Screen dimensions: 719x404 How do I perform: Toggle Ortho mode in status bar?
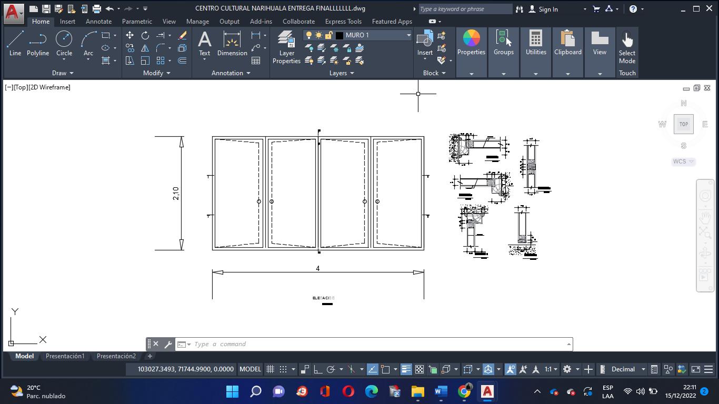318,369
